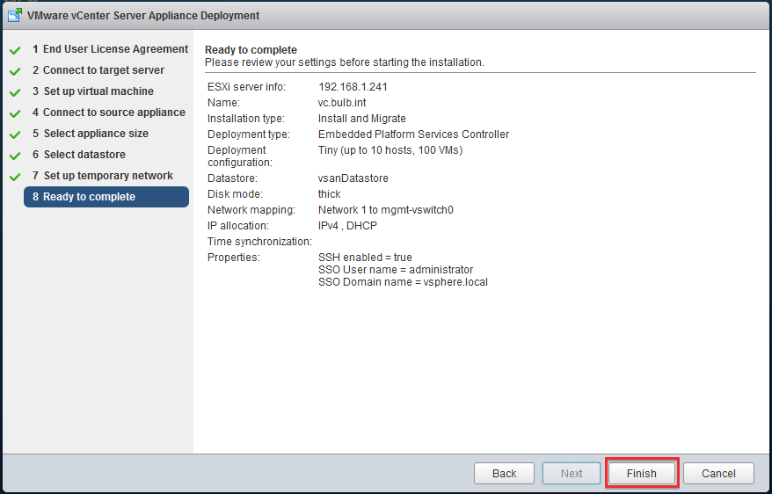Click the Finish button to start installation
Screen dimensions: 772x494
(x=642, y=473)
